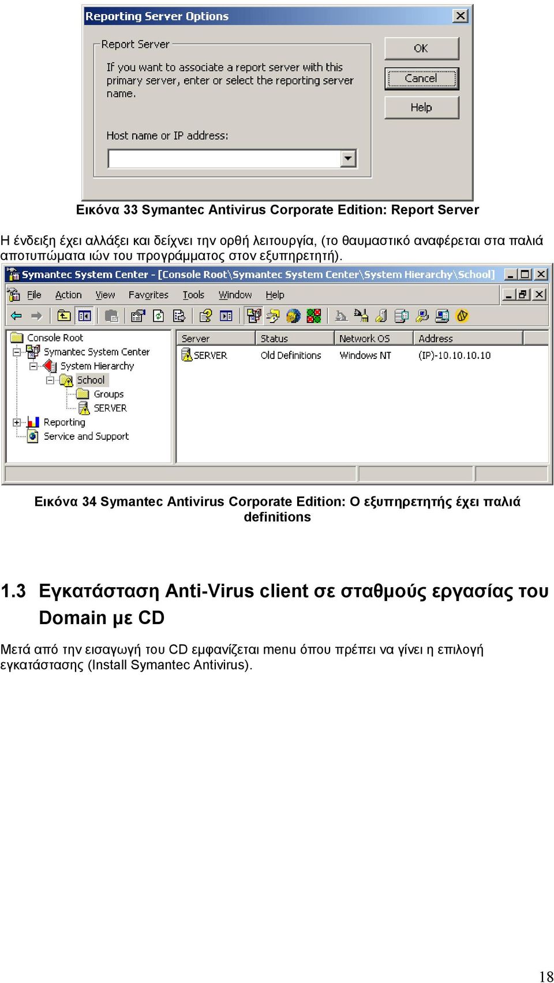
Task: Click the Export List icon in the toolbar
Action: (x=179, y=316)
